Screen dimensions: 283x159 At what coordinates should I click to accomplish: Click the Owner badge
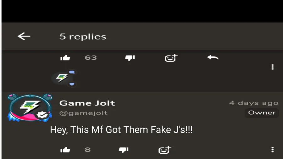point(262,113)
